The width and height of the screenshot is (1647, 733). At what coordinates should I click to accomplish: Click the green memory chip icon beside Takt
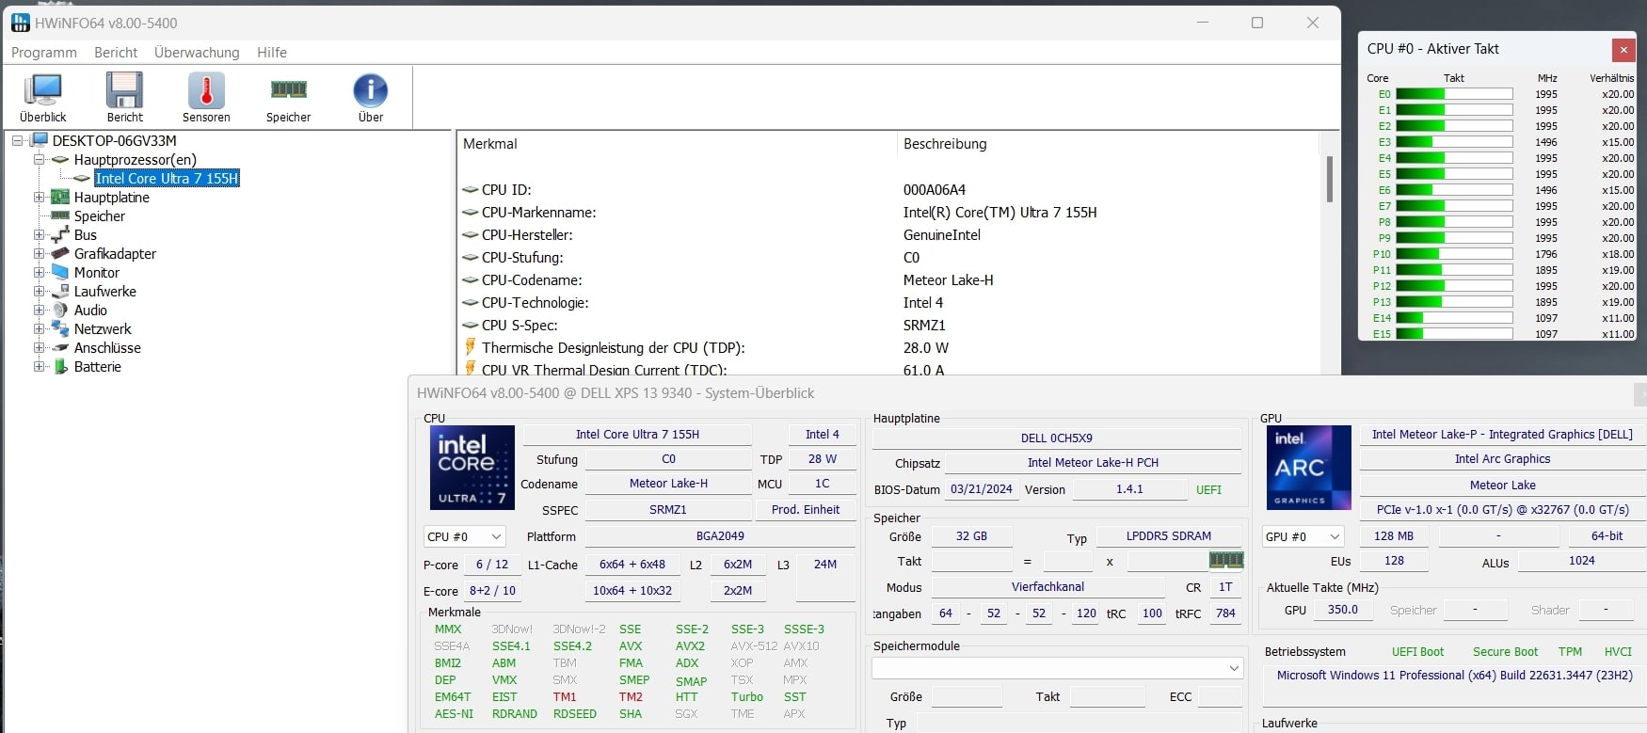[1225, 561]
